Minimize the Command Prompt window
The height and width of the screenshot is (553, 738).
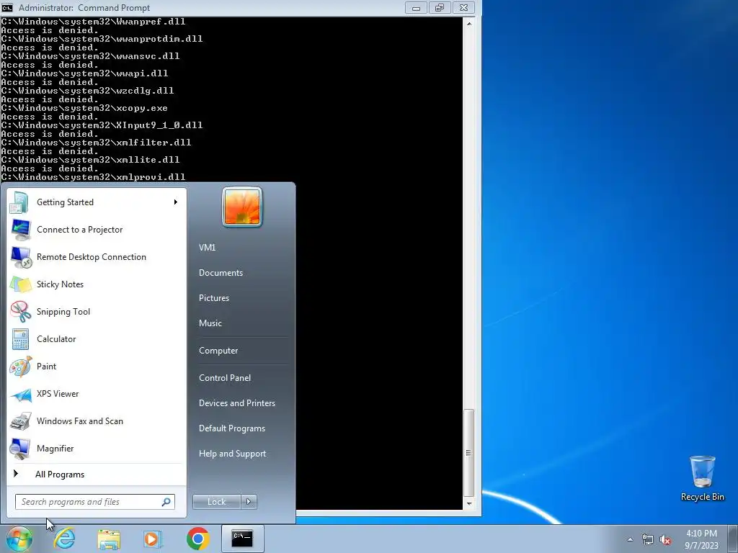click(x=416, y=7)
